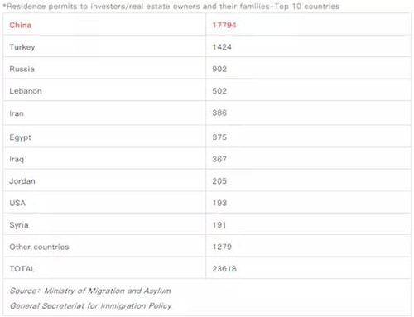Select the 193 value for USA
This screenshot has width=414, height=317.
point(219,203)
